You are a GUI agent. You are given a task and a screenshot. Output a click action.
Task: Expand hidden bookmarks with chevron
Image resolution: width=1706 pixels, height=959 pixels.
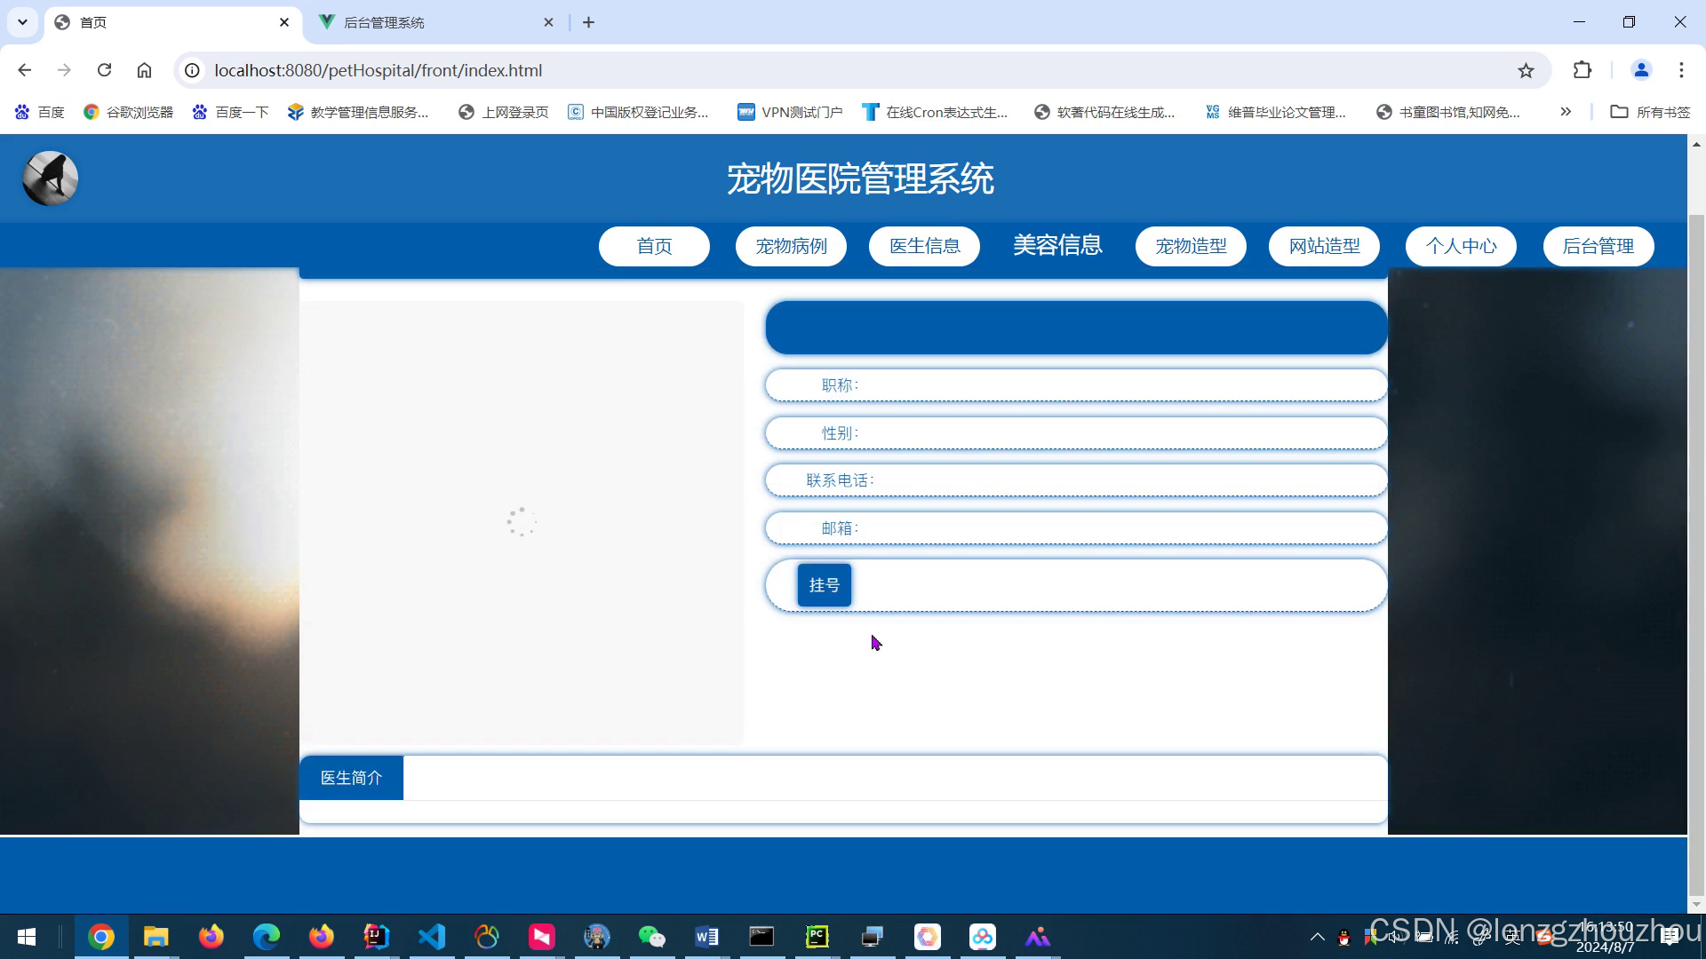point(1566,112)
